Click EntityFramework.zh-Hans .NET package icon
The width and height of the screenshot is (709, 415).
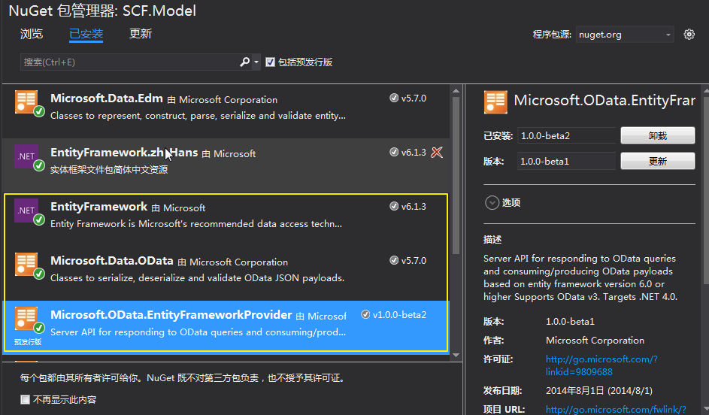[x=26, y=156]
